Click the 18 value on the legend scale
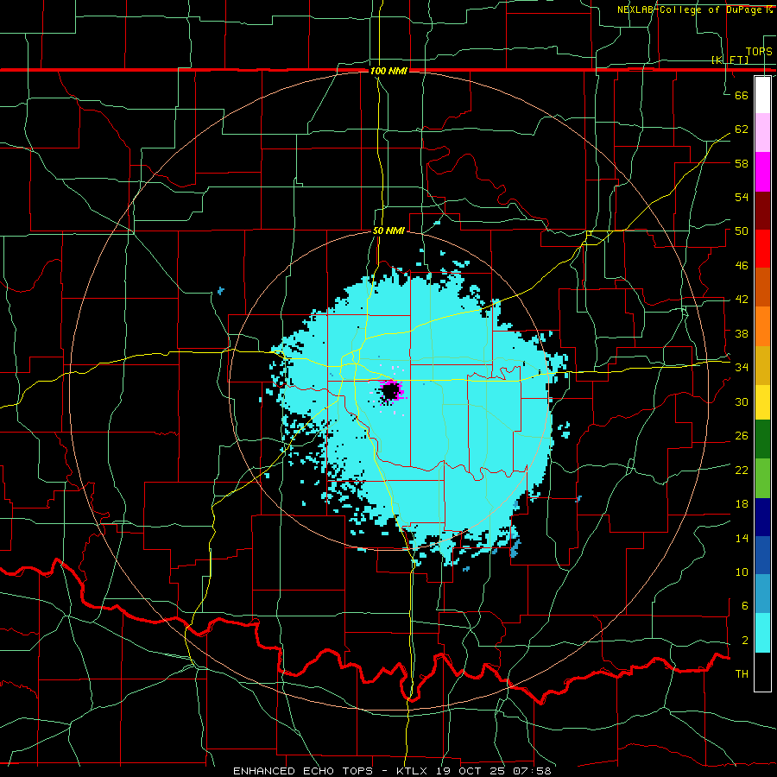Screen dimensions: 777x777 [x=742, y=504]
